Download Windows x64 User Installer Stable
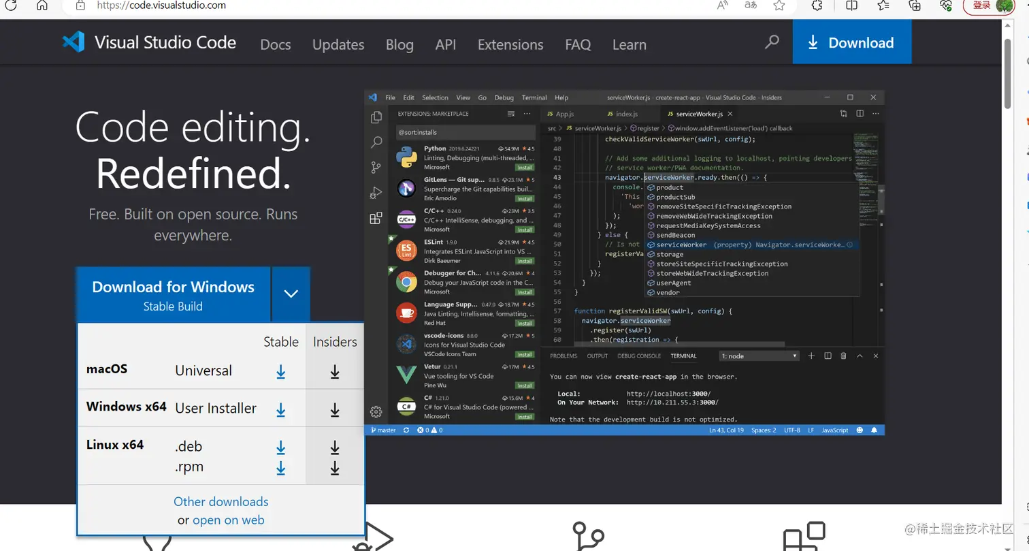This screenshot has width=1029, height=551. tap(280, 410)
